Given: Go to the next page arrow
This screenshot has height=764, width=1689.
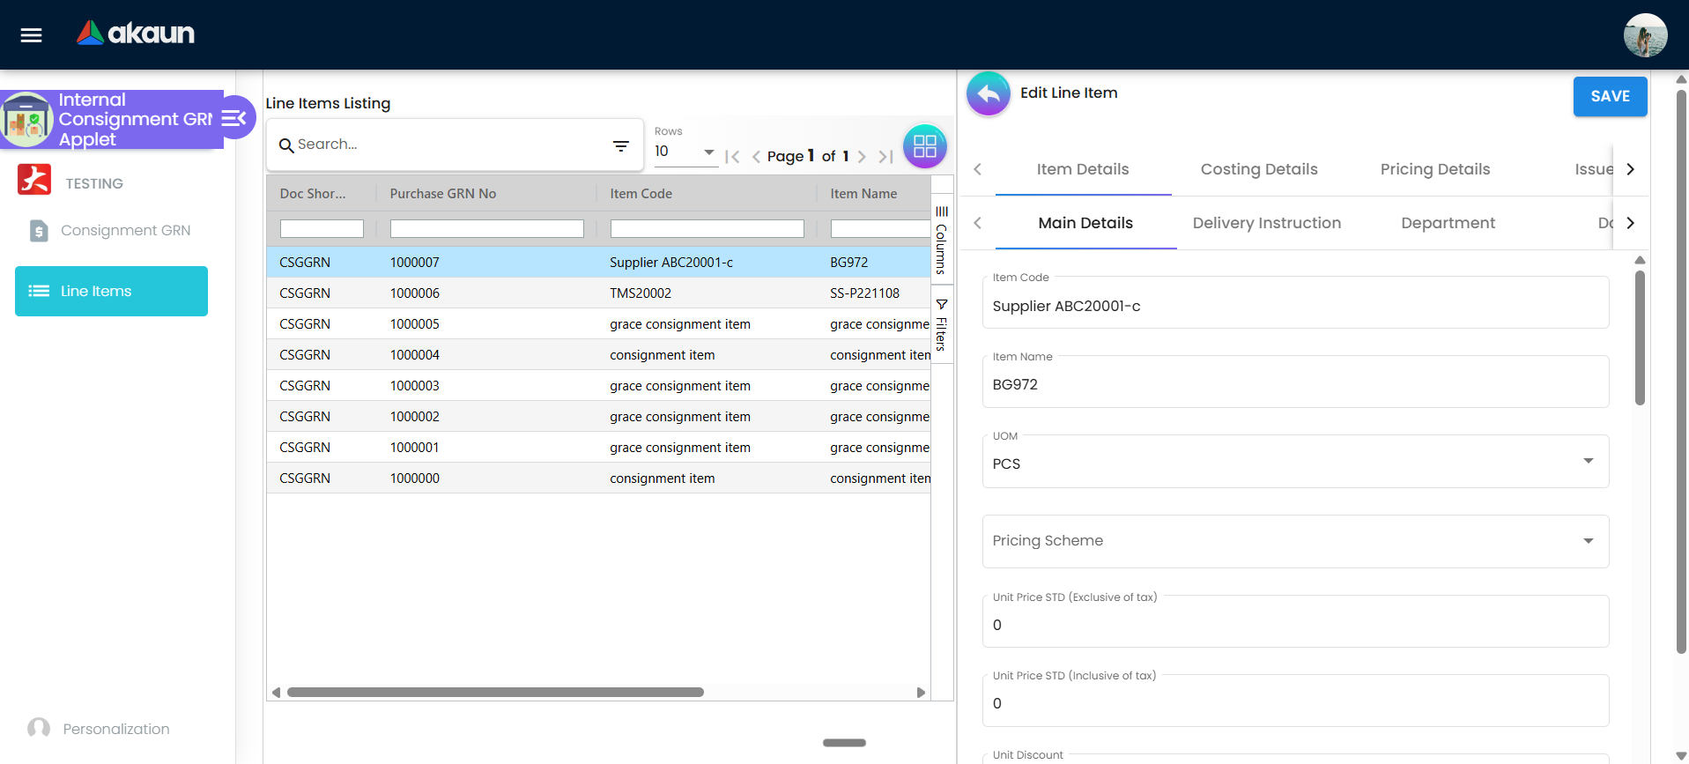Looking at the screenshot, I should [862, 157].
